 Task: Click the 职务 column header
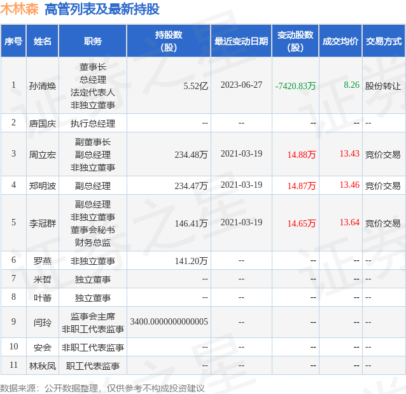point(93,41)
